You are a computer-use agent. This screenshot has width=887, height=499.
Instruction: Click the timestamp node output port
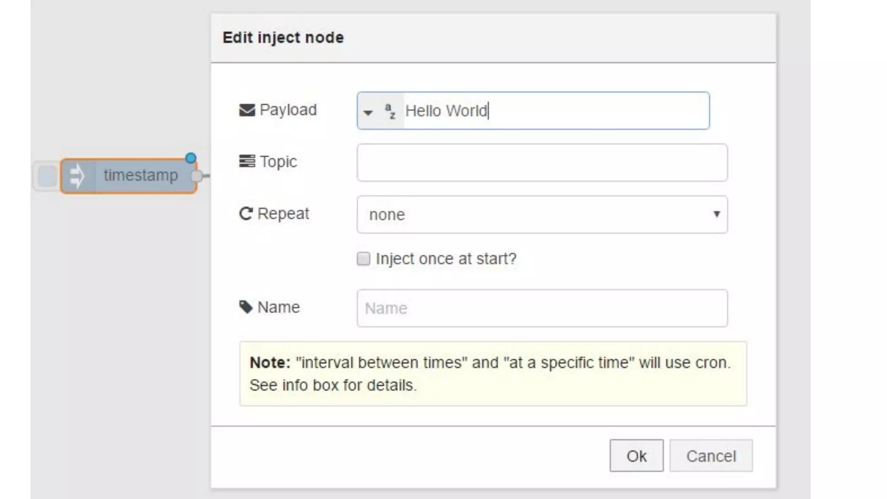point(196,176)
